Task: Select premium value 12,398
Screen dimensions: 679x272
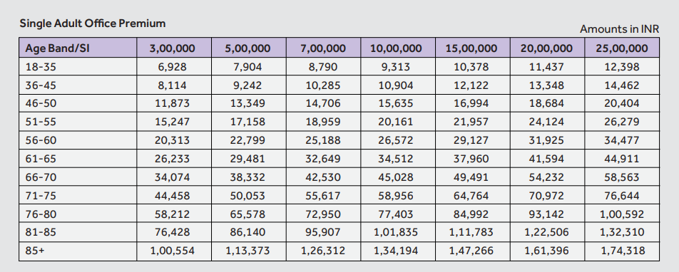Action: [622, 67]
